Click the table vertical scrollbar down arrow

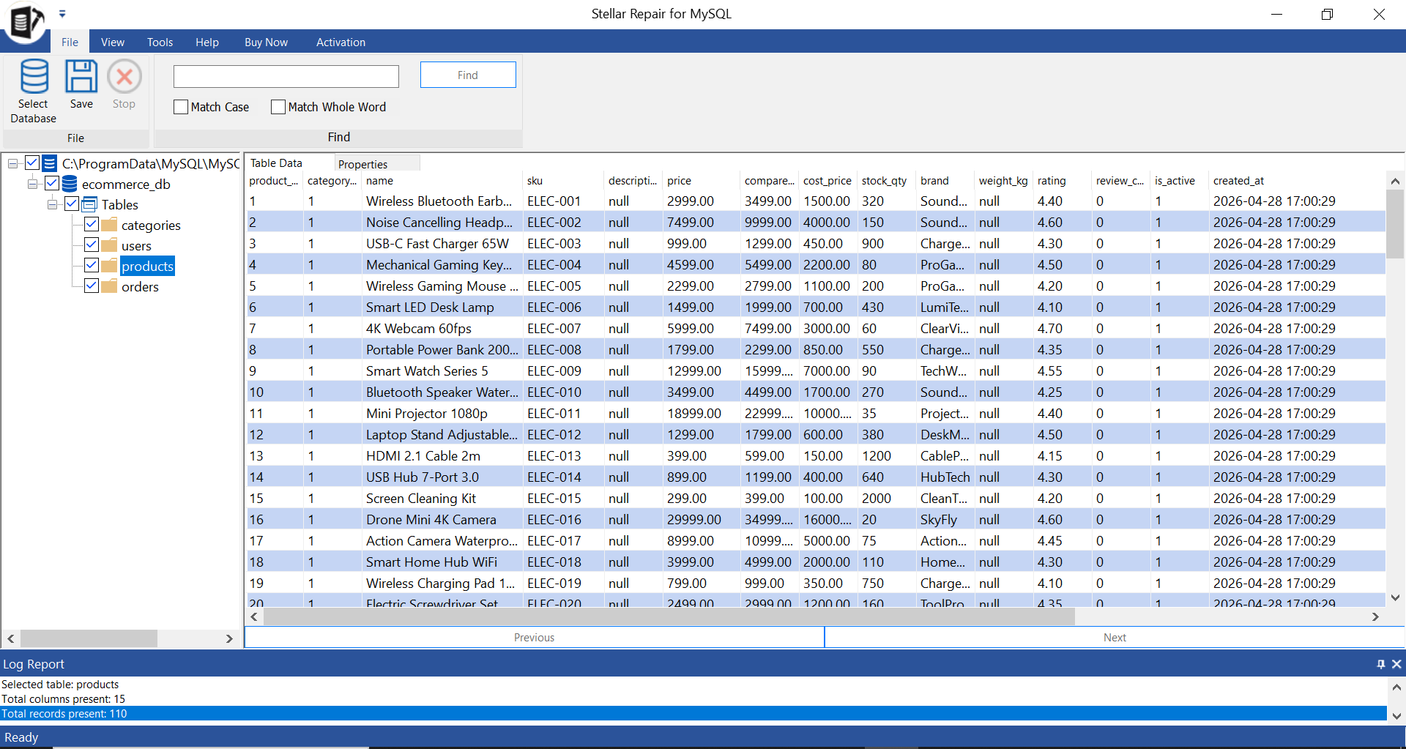click(x=1395, y=597)
